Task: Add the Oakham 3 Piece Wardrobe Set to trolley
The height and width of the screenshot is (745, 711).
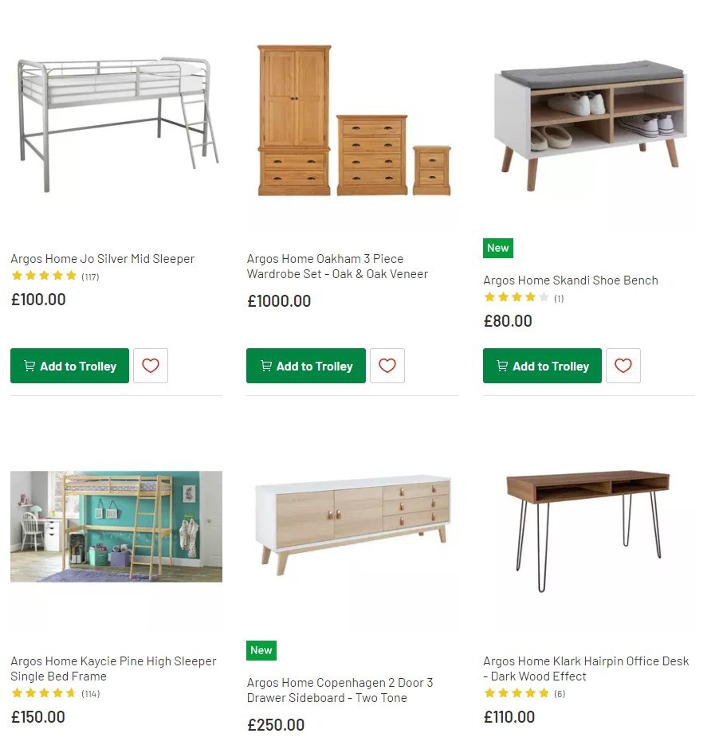Action: (x=306, y=366)
